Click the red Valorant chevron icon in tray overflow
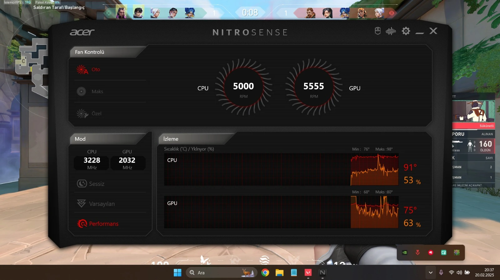Image resolution: width=500 pixels, height=280 pixels. [418, 253]
